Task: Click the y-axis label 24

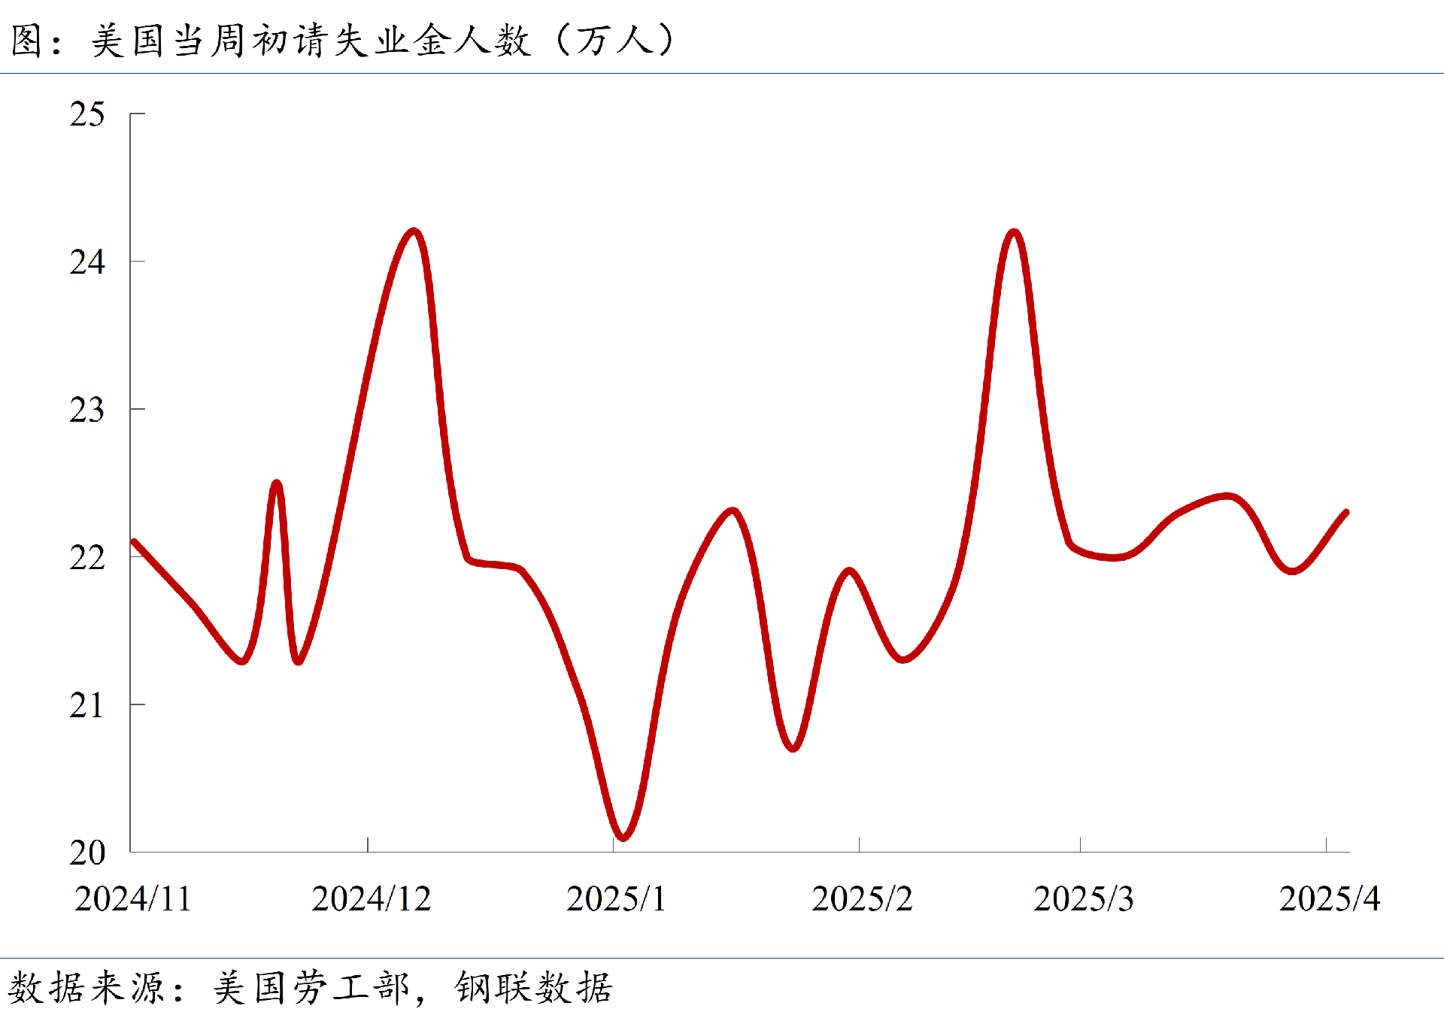Action: (x=87, y=262)
